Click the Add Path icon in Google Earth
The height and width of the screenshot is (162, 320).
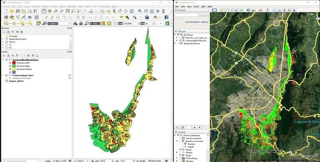pos(231,10)
